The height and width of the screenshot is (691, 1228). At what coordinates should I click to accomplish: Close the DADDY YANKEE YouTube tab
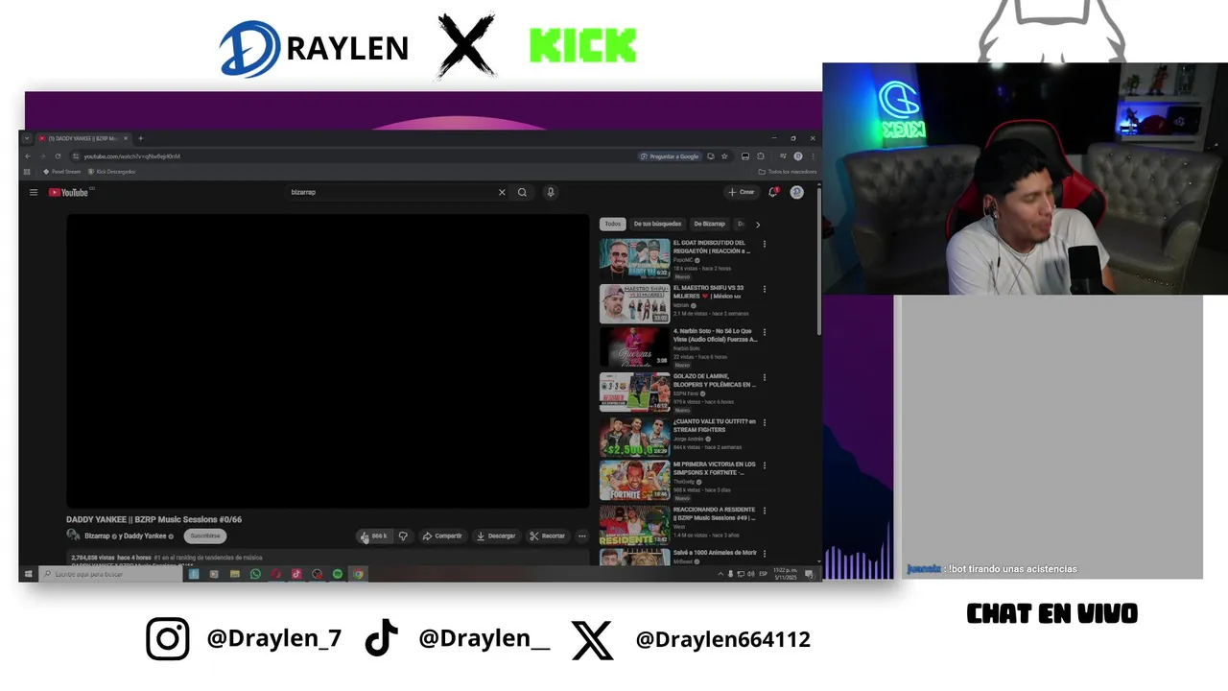tap(126, 138)
